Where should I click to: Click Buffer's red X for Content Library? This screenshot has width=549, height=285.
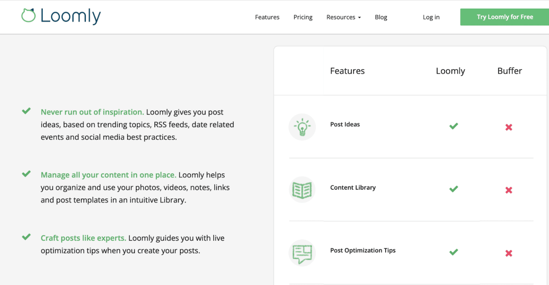coord(509,190)
